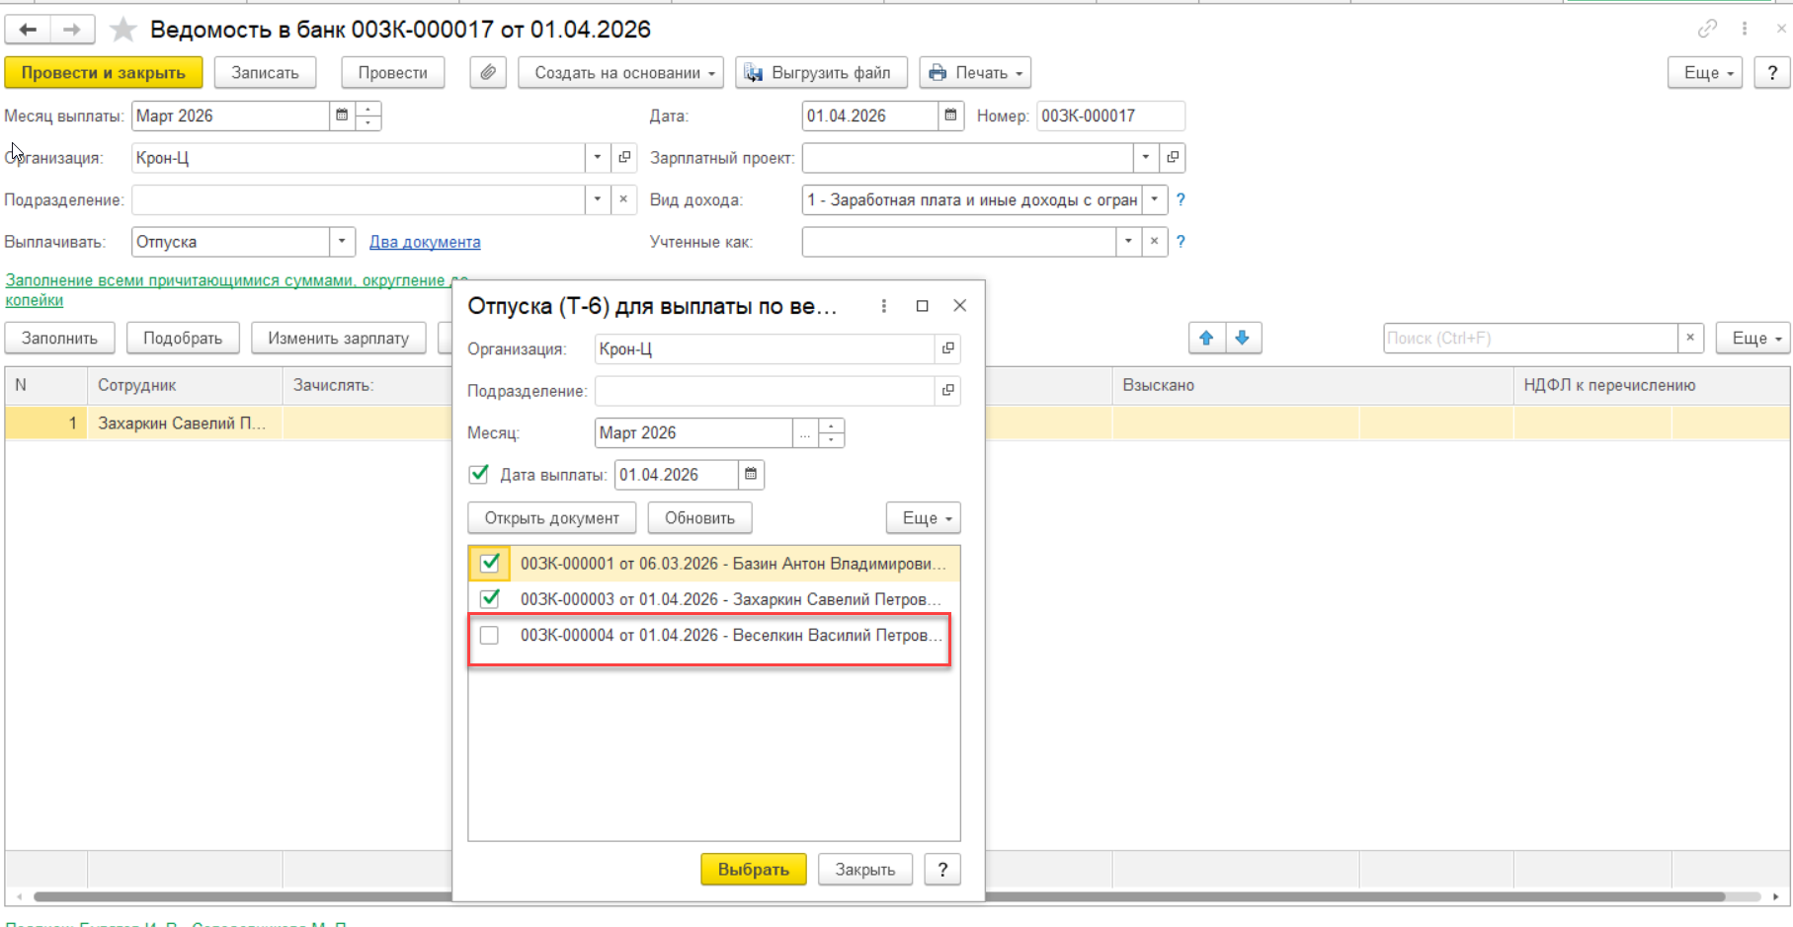Open calendar for Дата выплаты in dialog
The width and height of the screenshot is (1793, 927).
pyautogui.click(x=751, y=475)
